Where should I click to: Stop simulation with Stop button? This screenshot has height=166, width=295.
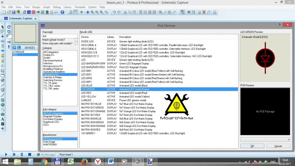pos(30,155)
